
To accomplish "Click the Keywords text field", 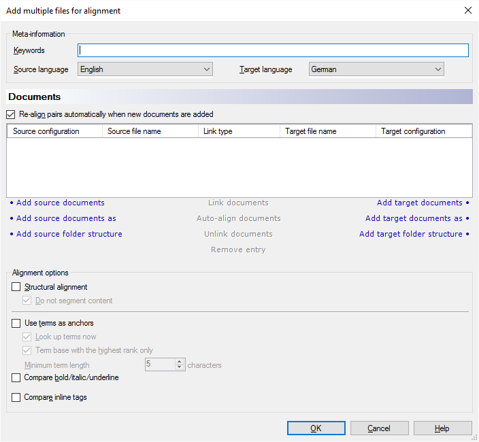I will 273,50.
